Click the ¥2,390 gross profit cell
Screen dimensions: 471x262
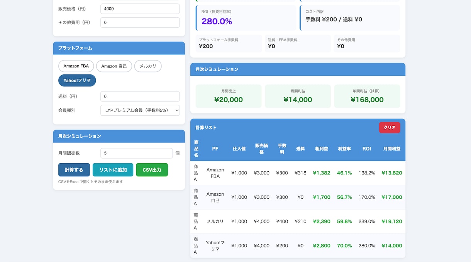tap(322, 221)
